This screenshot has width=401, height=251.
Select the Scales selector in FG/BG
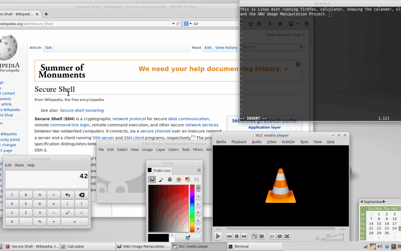click(x=196, y=180)
